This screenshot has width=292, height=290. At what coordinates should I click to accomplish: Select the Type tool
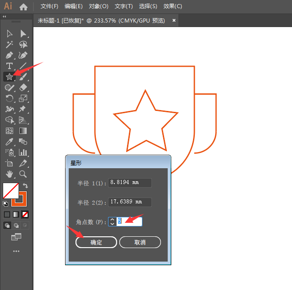pyautogui.click(x=9, y=66)
